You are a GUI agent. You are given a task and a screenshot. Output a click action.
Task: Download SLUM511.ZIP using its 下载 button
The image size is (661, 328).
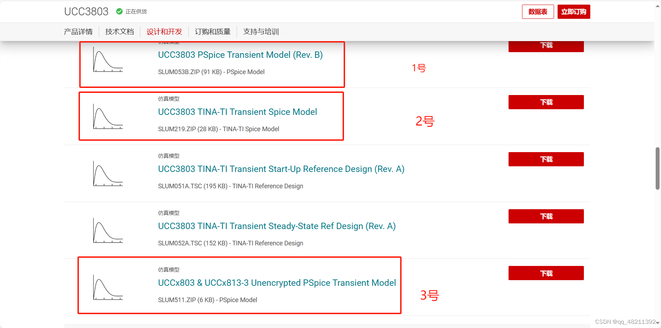[x=546, y=273]
